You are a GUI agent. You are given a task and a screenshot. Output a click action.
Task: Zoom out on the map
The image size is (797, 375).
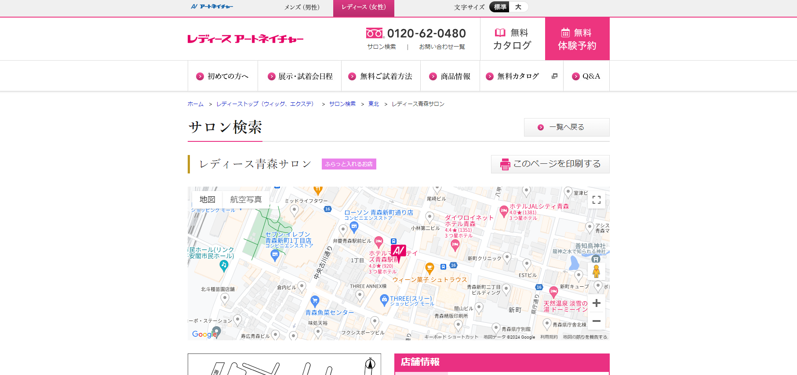(597, 321)
